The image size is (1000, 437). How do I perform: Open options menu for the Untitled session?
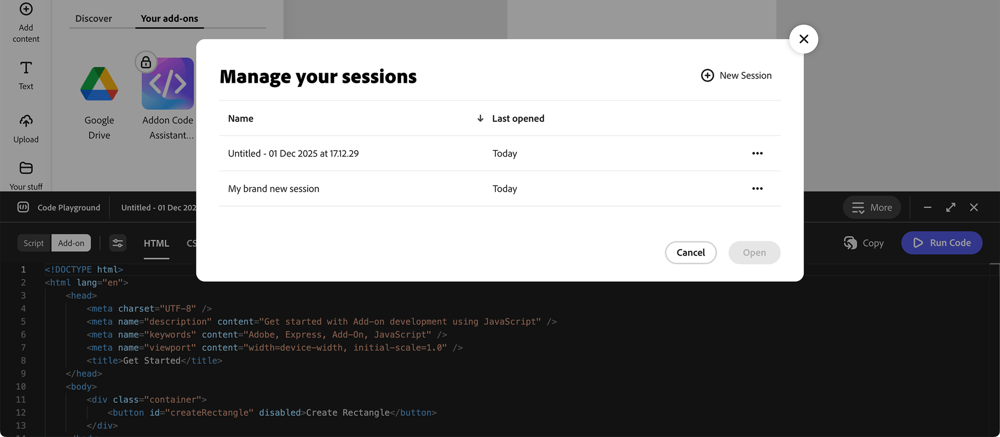(x=757, y=153)
